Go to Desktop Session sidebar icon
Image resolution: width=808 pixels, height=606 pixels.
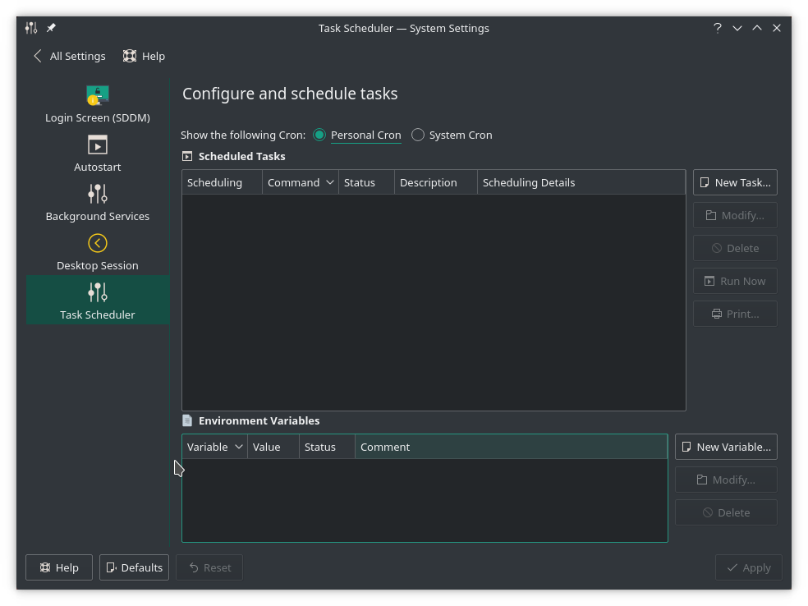[98, 244]
